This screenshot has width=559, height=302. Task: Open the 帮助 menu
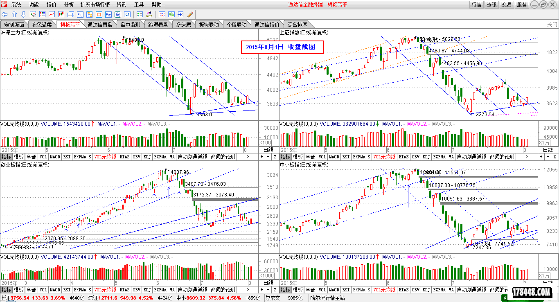(156, 5)
